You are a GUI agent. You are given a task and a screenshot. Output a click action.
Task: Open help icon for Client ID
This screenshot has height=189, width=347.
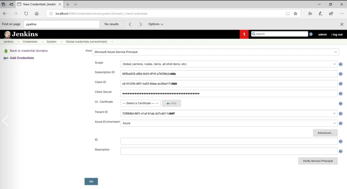click(x=341, y=84)
